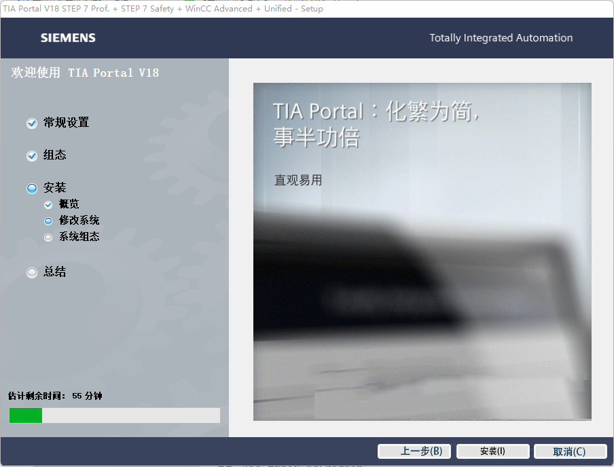Click the 总结 step circle icon
The image size is (614, 467).
click(31, 272)
